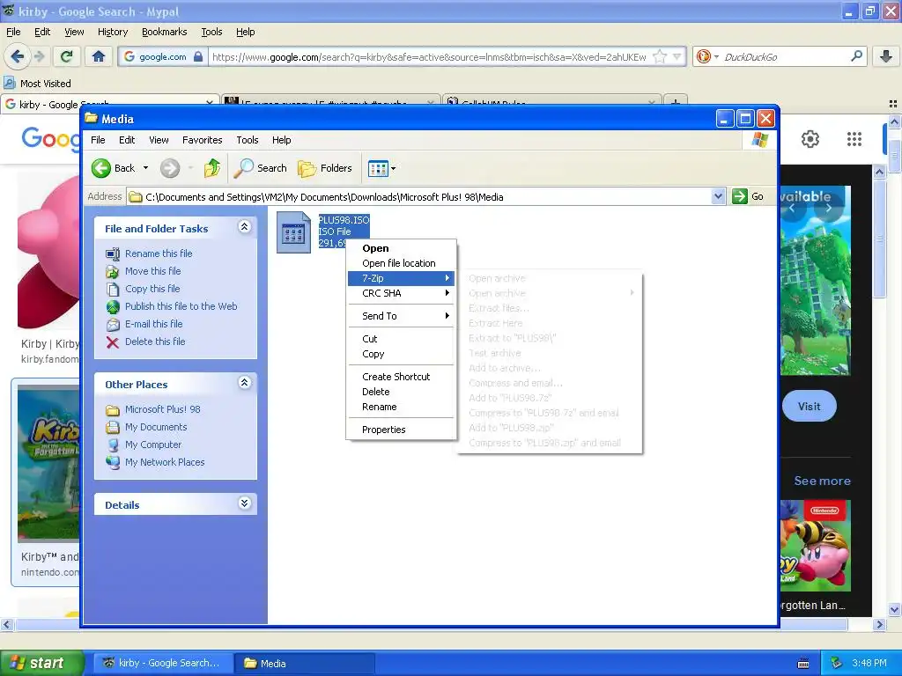Open Google apps grid icon
This screenshot has width=902, height=676.
854,138
